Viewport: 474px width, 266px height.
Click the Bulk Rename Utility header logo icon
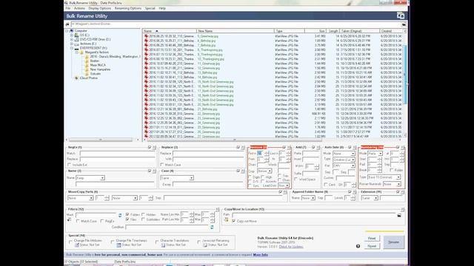pyautogui.click(x=401, y=16)
